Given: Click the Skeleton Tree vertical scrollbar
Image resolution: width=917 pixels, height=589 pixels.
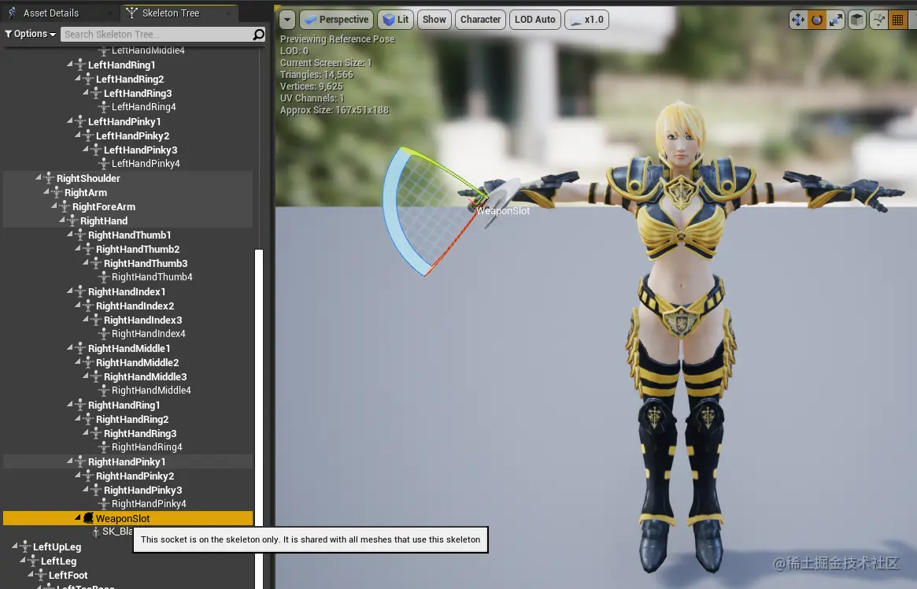Looking at the screenshot, I should (x=259, y=419).
